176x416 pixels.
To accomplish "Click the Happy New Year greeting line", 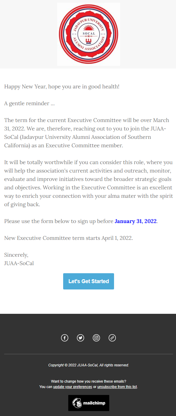I will (62, 87).
